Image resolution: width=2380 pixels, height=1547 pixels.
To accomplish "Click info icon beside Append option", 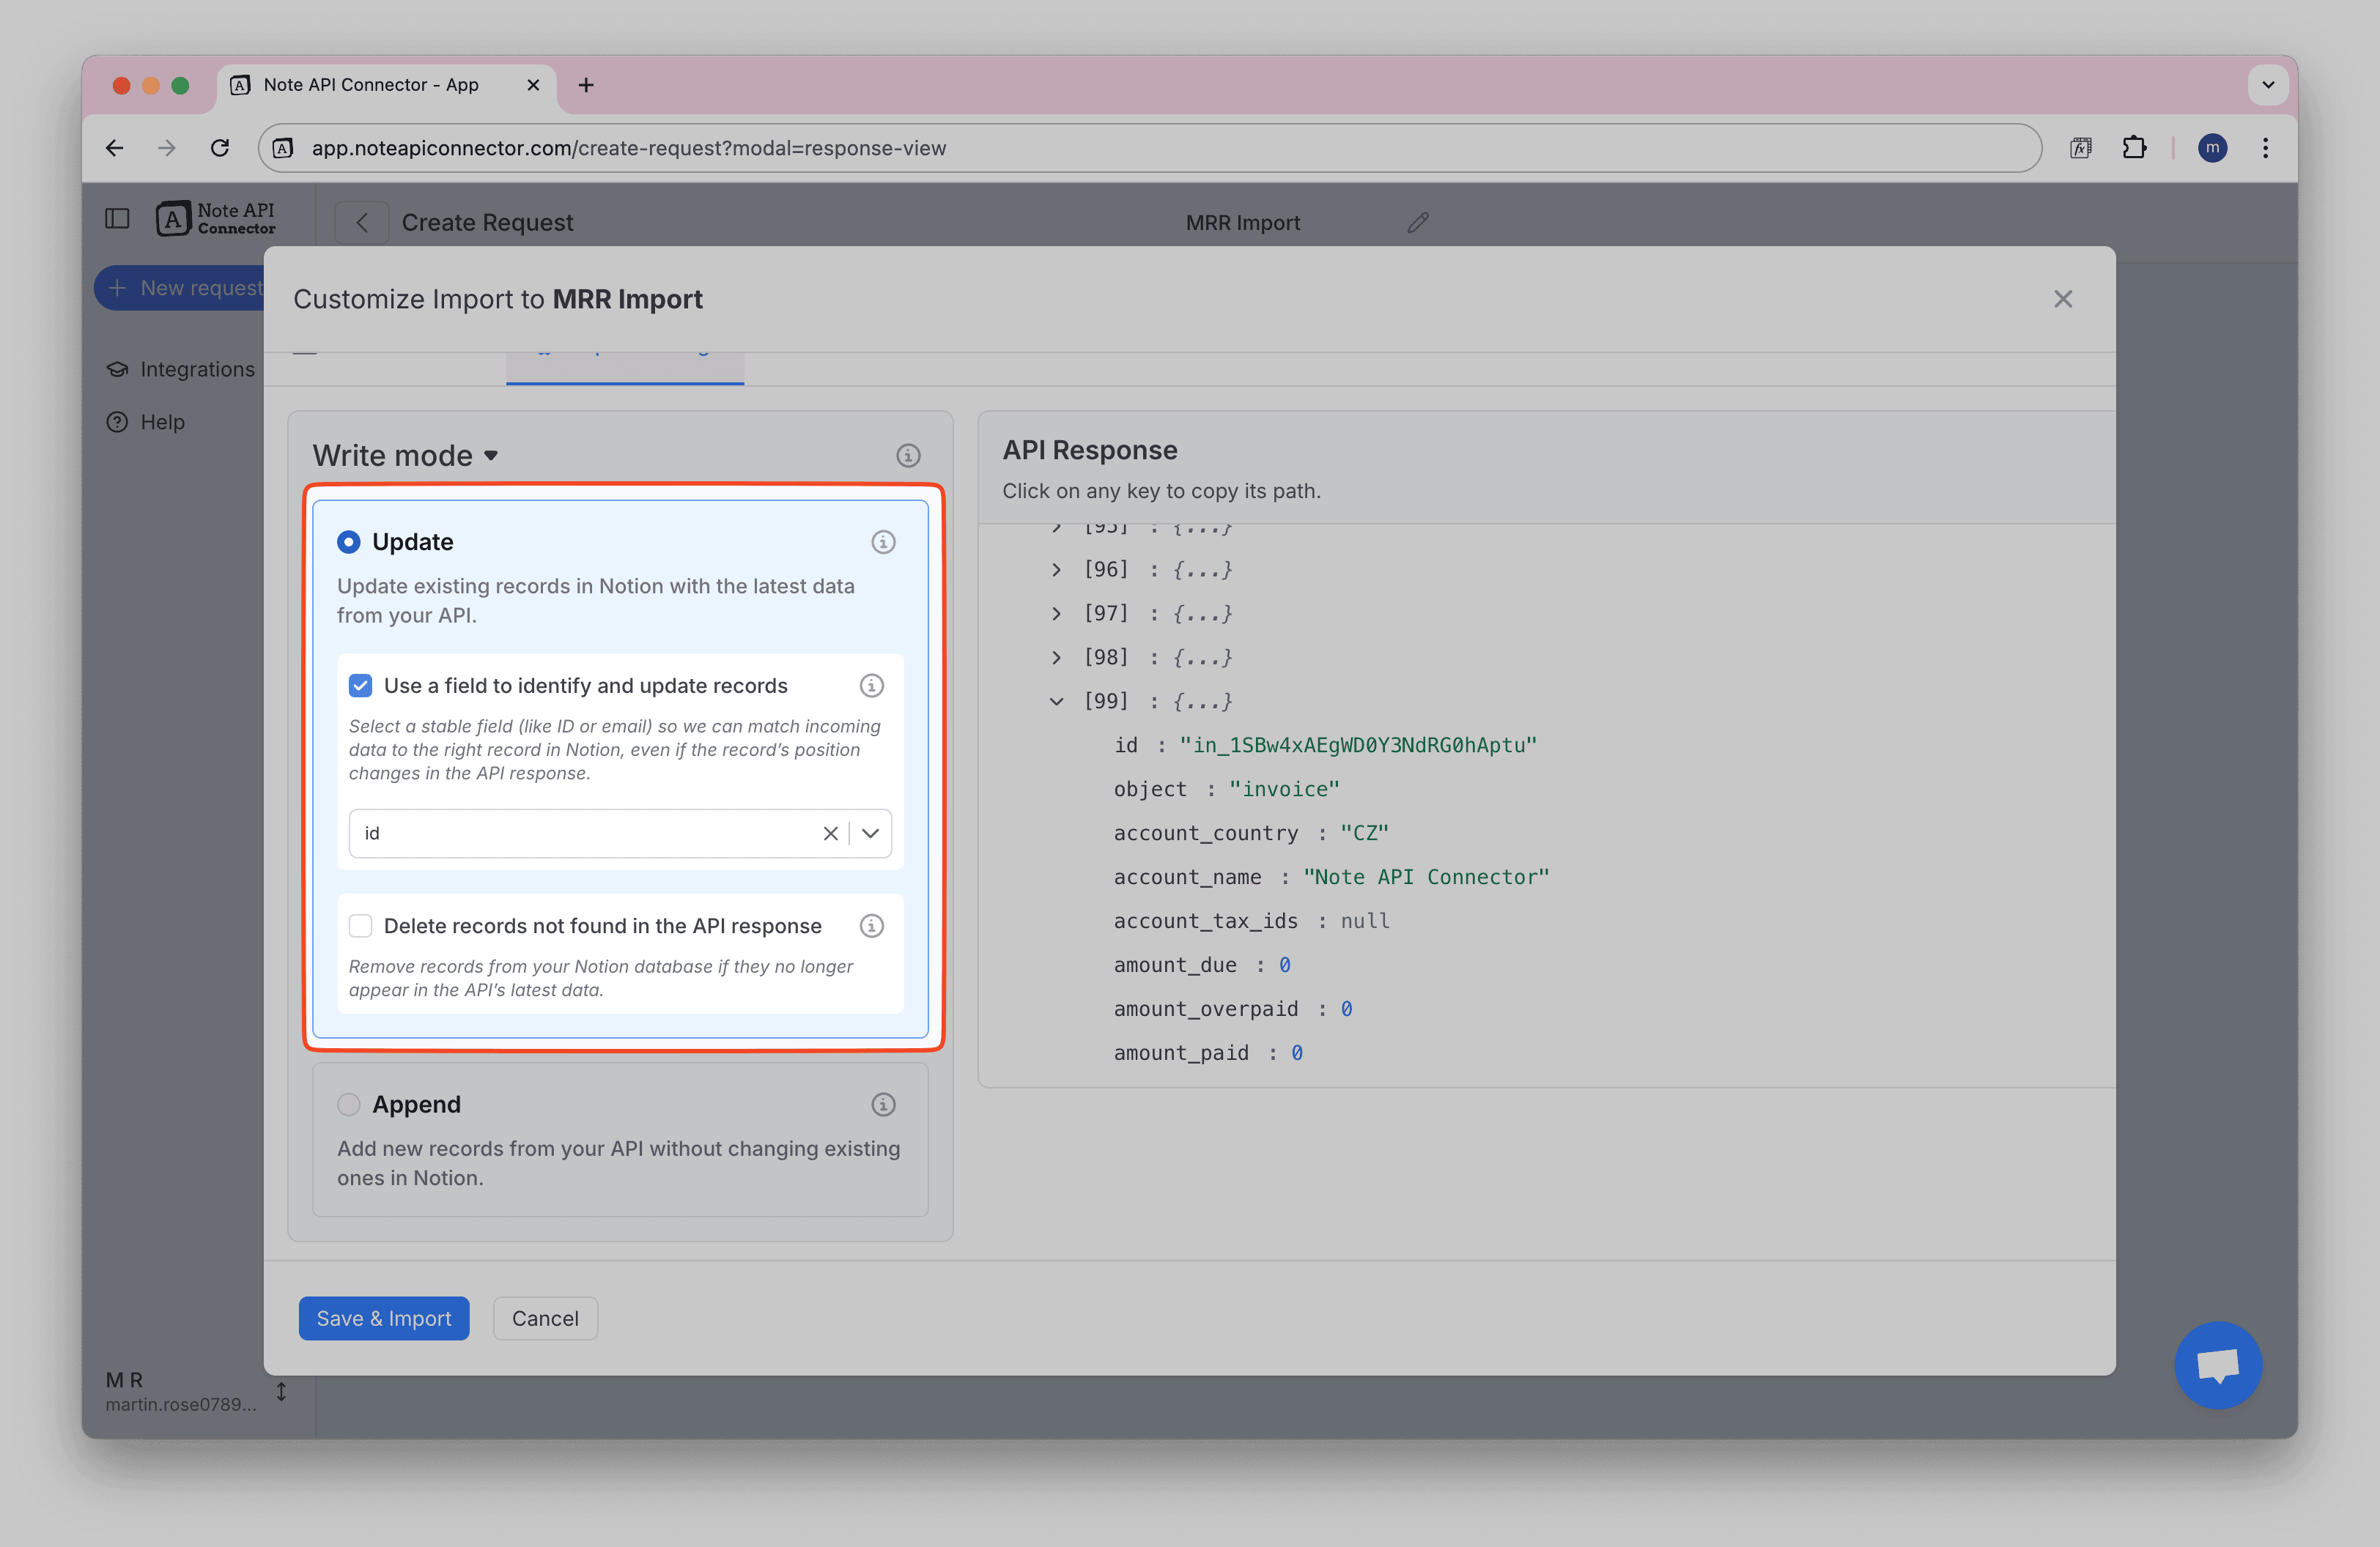I will click(882, 1105).
